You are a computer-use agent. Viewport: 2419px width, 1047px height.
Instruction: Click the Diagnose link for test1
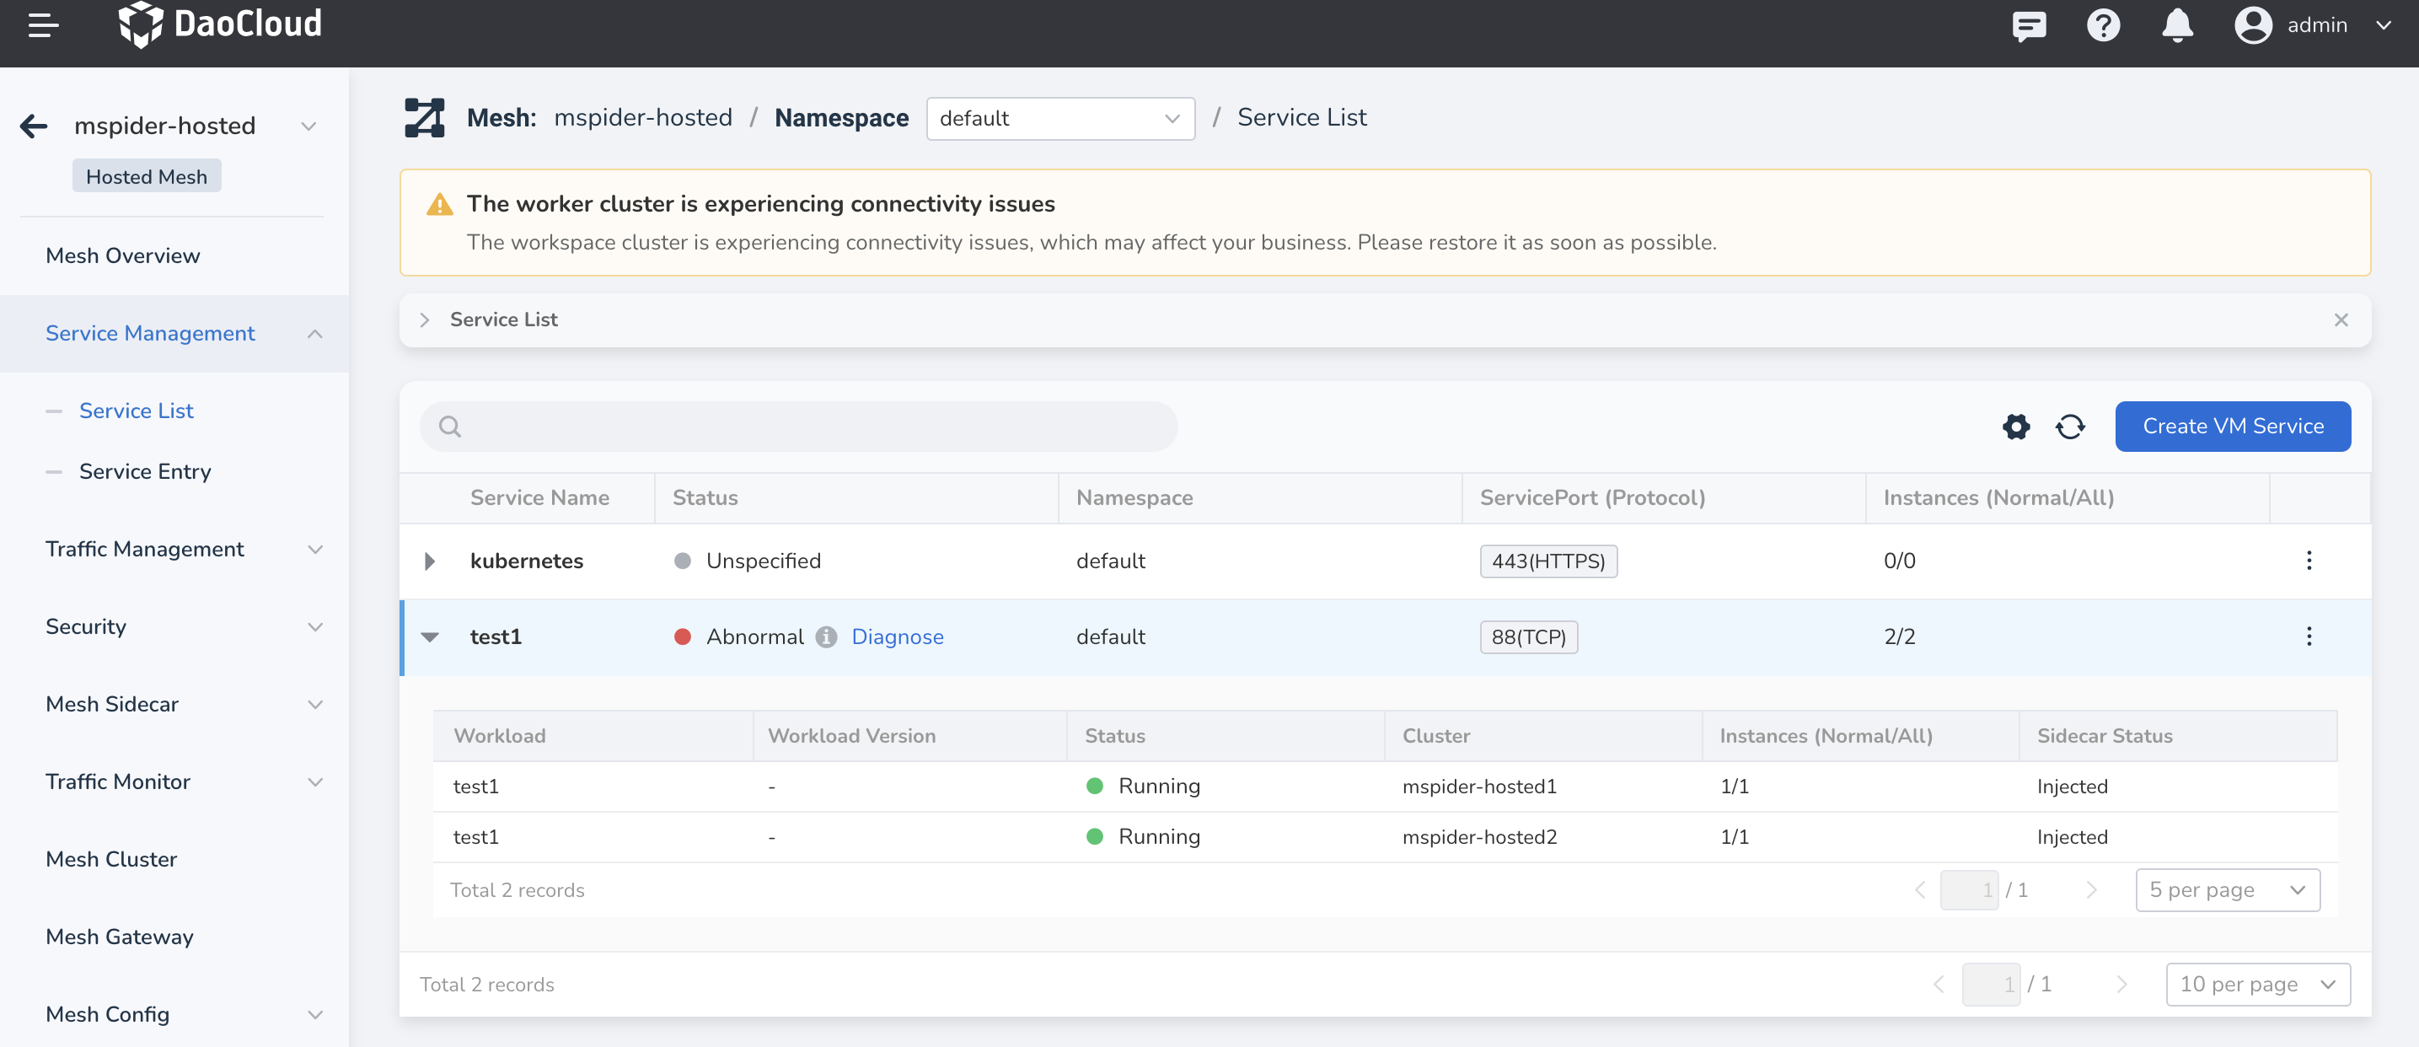tap(897, 637)
